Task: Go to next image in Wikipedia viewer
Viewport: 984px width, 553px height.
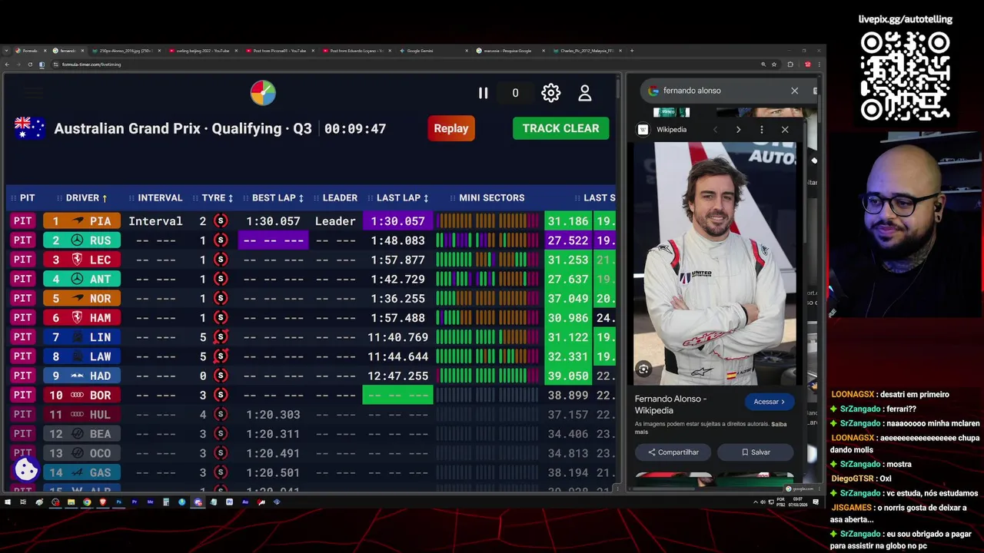Action: tap(738, 130)
